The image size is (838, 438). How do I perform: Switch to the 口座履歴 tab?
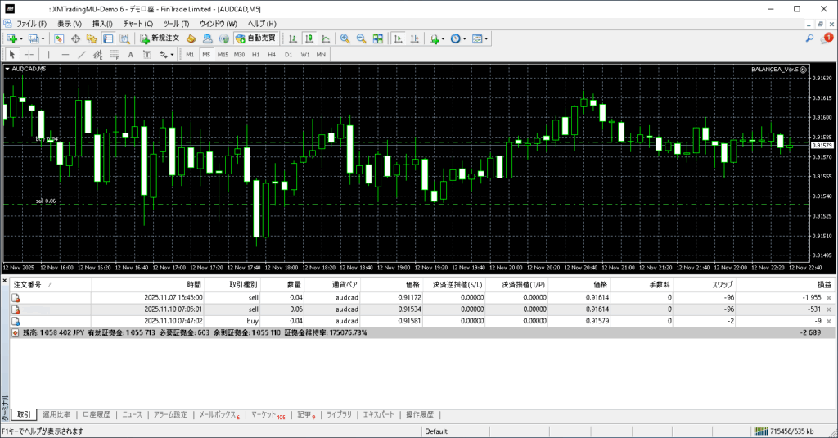tap(97, 415)
